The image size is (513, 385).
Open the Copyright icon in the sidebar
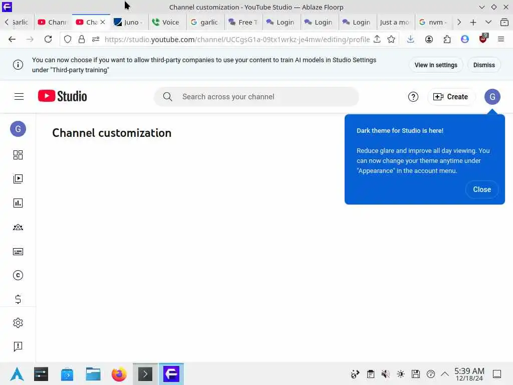pos(18,275)
